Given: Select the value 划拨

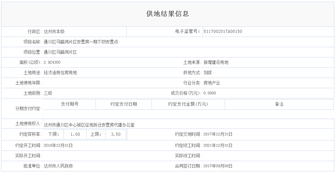Looking at the screenshot, I should point(208,72).
